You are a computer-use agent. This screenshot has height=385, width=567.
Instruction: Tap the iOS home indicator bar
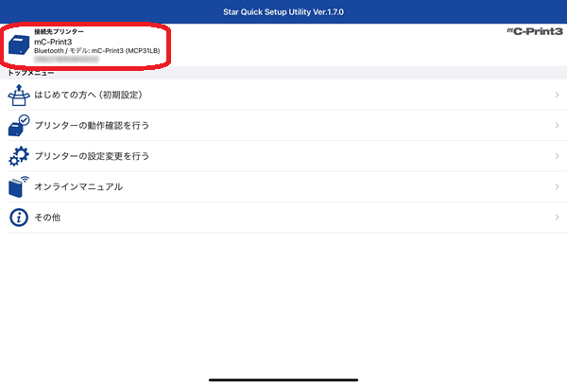[283, 380]
